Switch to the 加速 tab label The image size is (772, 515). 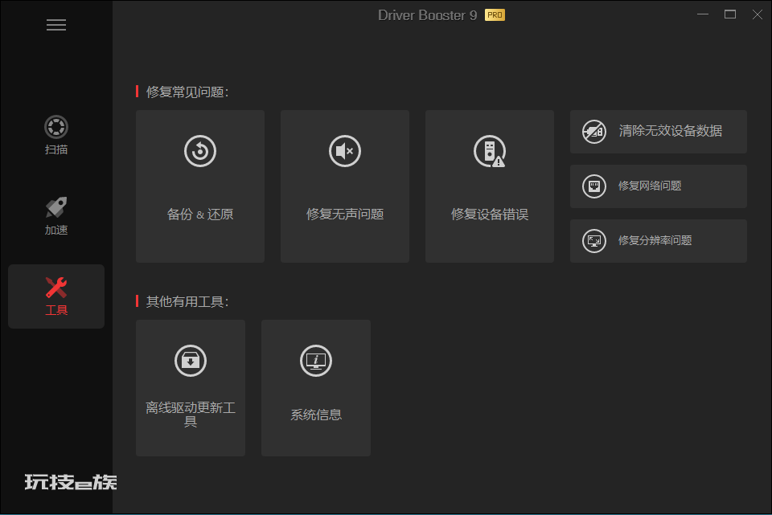tap(56, 231)
